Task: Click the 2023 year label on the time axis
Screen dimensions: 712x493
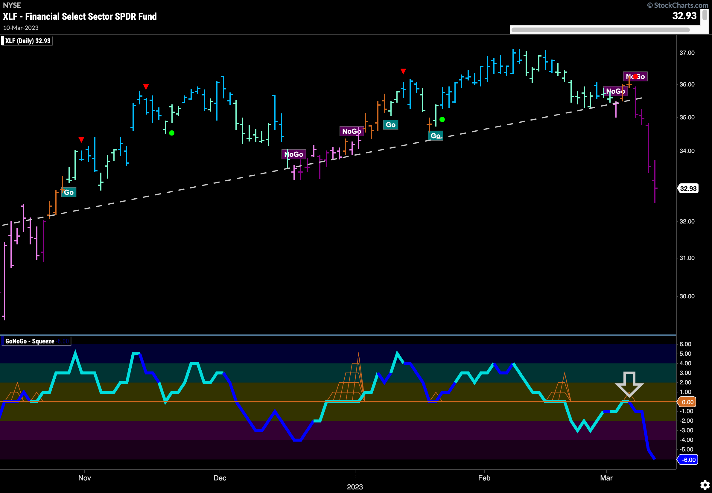Action: point(355,487)
